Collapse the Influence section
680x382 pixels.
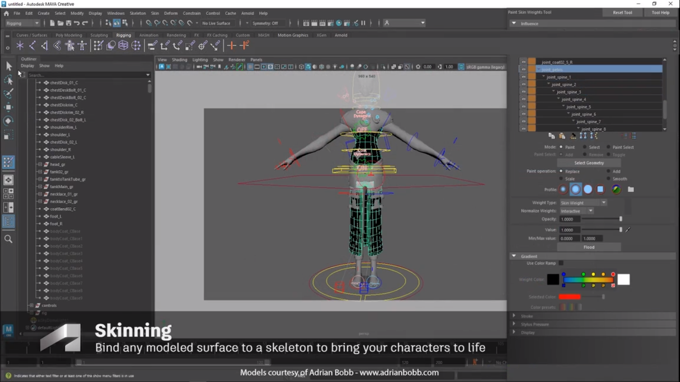(514, 23)
